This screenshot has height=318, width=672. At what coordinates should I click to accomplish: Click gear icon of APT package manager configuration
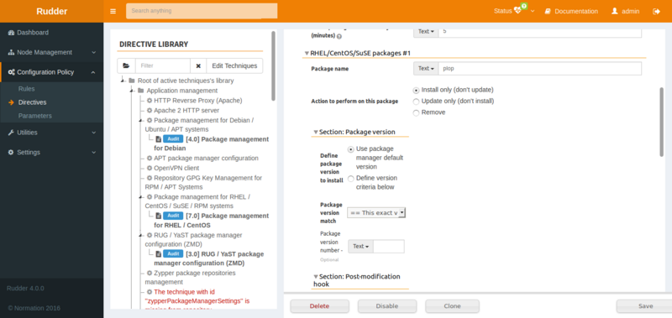coord(150,159)
